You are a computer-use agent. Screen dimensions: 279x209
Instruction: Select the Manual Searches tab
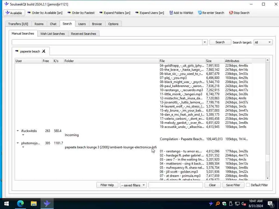pos(23,33)
